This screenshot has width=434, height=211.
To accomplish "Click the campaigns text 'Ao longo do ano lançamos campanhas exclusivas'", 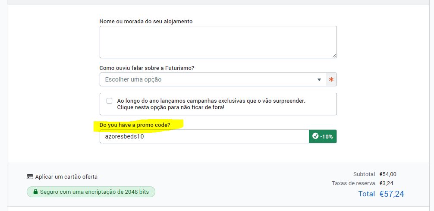I will [181, 101].
